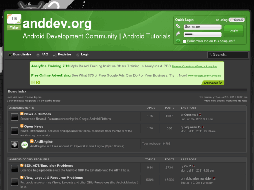The height and width of the screenshot is (190, 254).
Task: Tick the Remember me on this computer checkbox
Action: pyautogui.click(x=184, y=41)
